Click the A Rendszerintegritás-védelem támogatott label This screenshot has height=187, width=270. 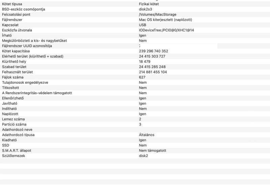click(37, 93)
